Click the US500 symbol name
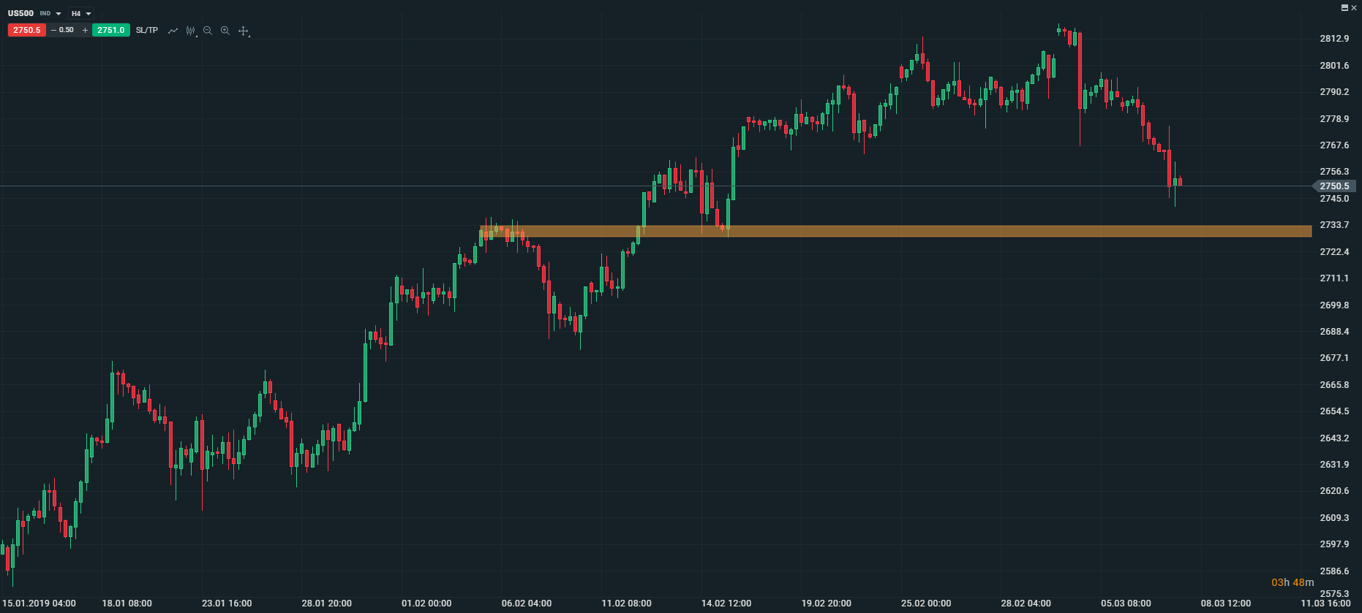The height and width of the screenshot is (613, 1362). pos(20,13)
